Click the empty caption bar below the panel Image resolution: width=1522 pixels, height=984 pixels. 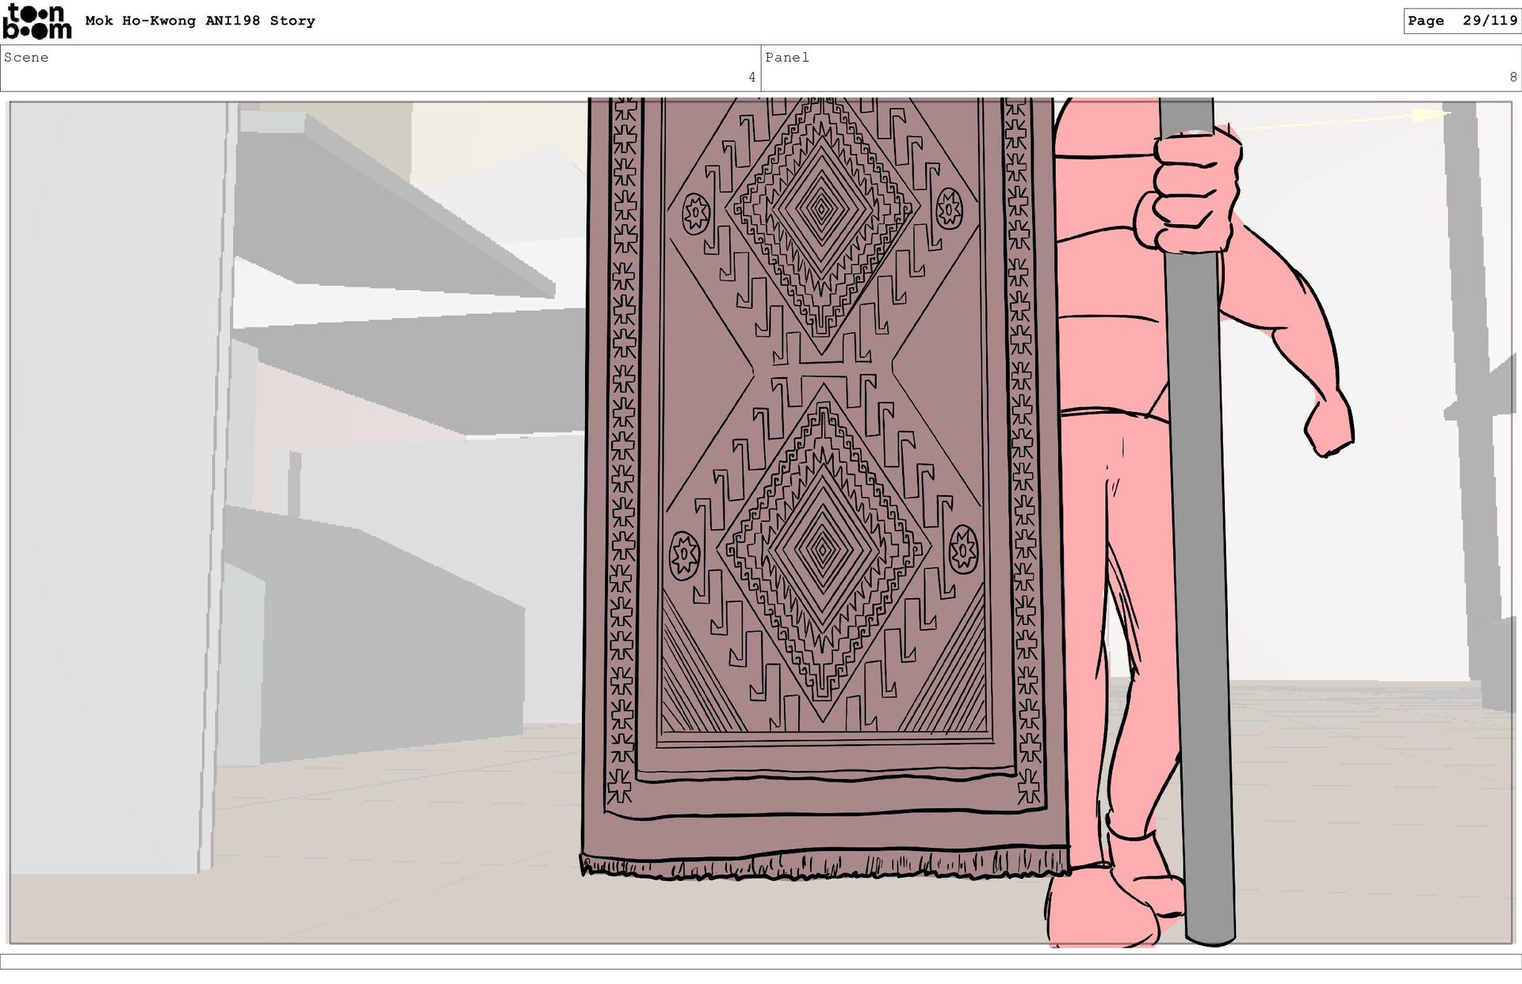(761, 961)
